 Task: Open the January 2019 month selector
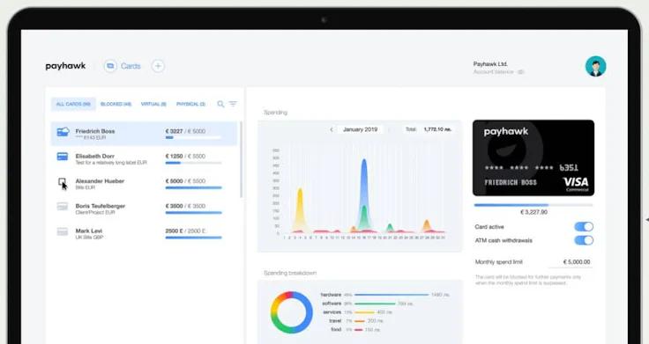click(x=360, y=129)
